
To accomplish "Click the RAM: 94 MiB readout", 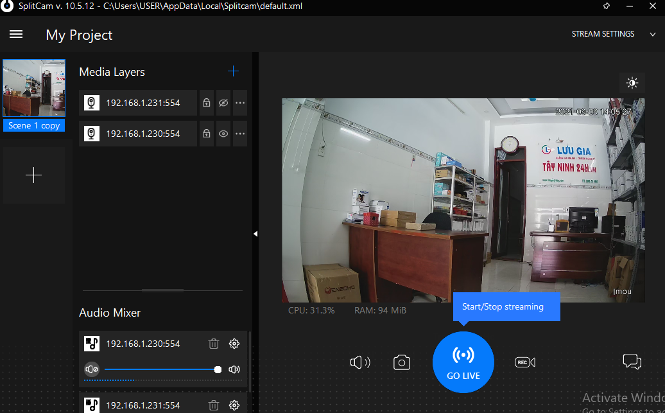I will coord(380,310).
